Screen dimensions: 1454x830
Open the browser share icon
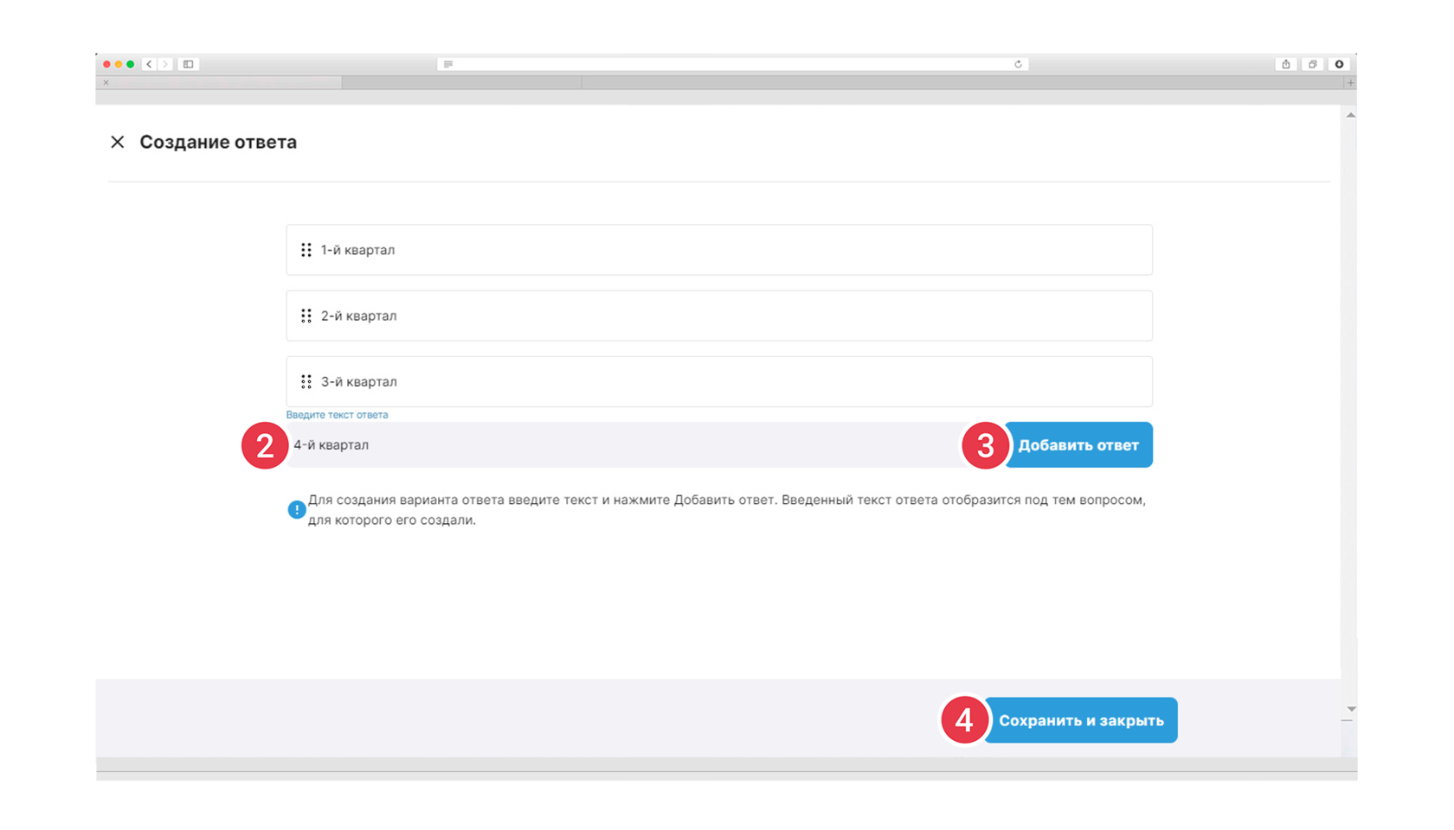[x=1286, y=64]
